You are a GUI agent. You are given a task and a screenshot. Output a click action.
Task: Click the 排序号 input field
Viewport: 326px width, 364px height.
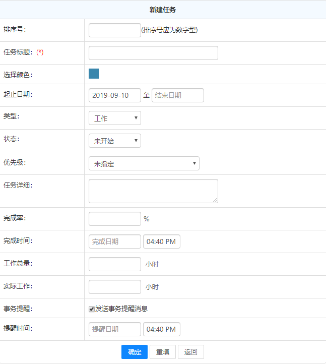[114, 30]
